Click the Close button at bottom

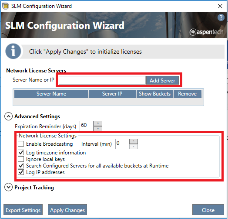point(208,210)
